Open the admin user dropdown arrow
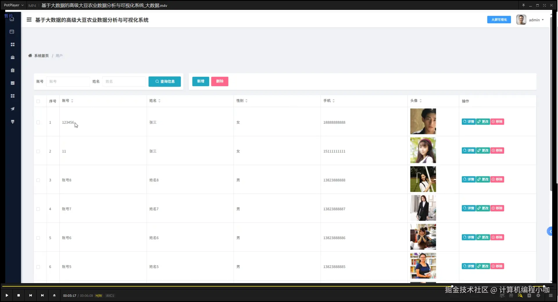This screenshot has height=302, width=558. [543, 20]
